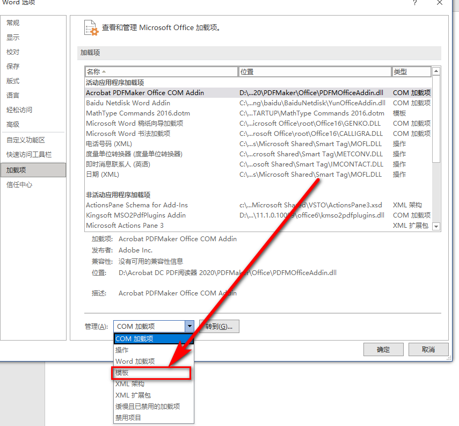Viewport: 459px width, 426px height.
Task: Click scroll-up arrow of add-ins list
Action: [436, 71]
